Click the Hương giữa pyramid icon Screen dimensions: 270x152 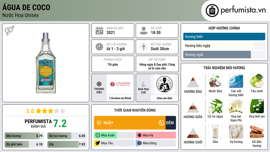click(193, 108)
